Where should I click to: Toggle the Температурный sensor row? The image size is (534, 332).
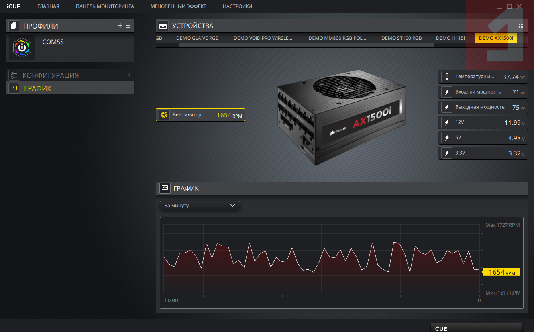point(483,77)
